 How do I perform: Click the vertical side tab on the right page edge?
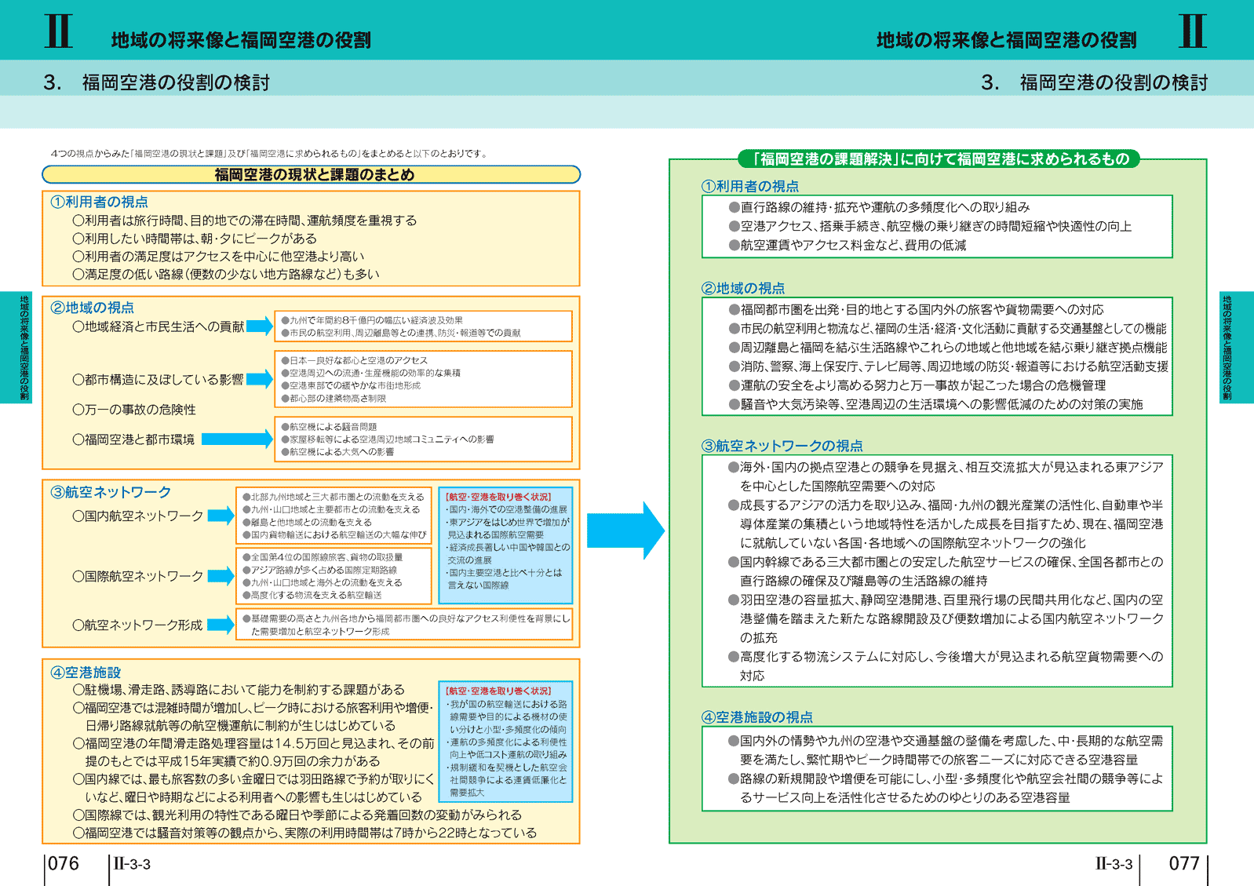pyautogui.click(x=1237, y=348)
